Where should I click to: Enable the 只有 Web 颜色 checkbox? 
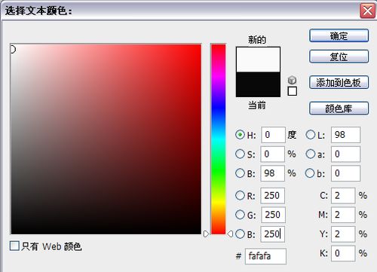14,246
